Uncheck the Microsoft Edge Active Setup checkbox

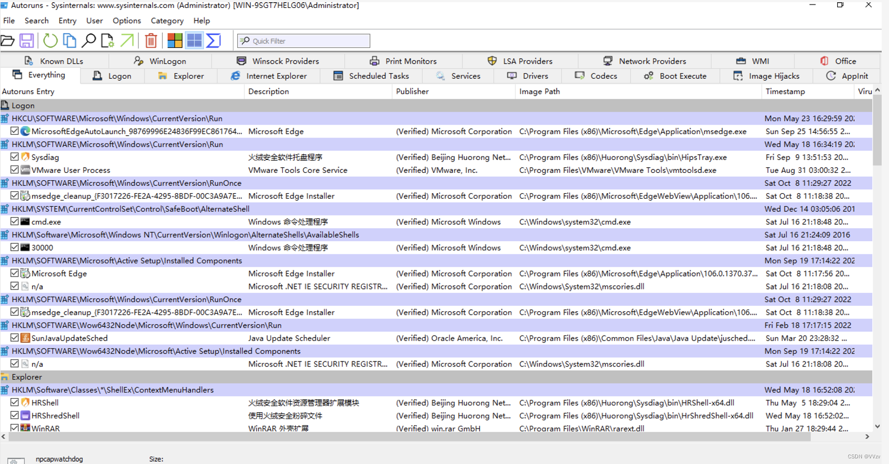pos(15,273)
